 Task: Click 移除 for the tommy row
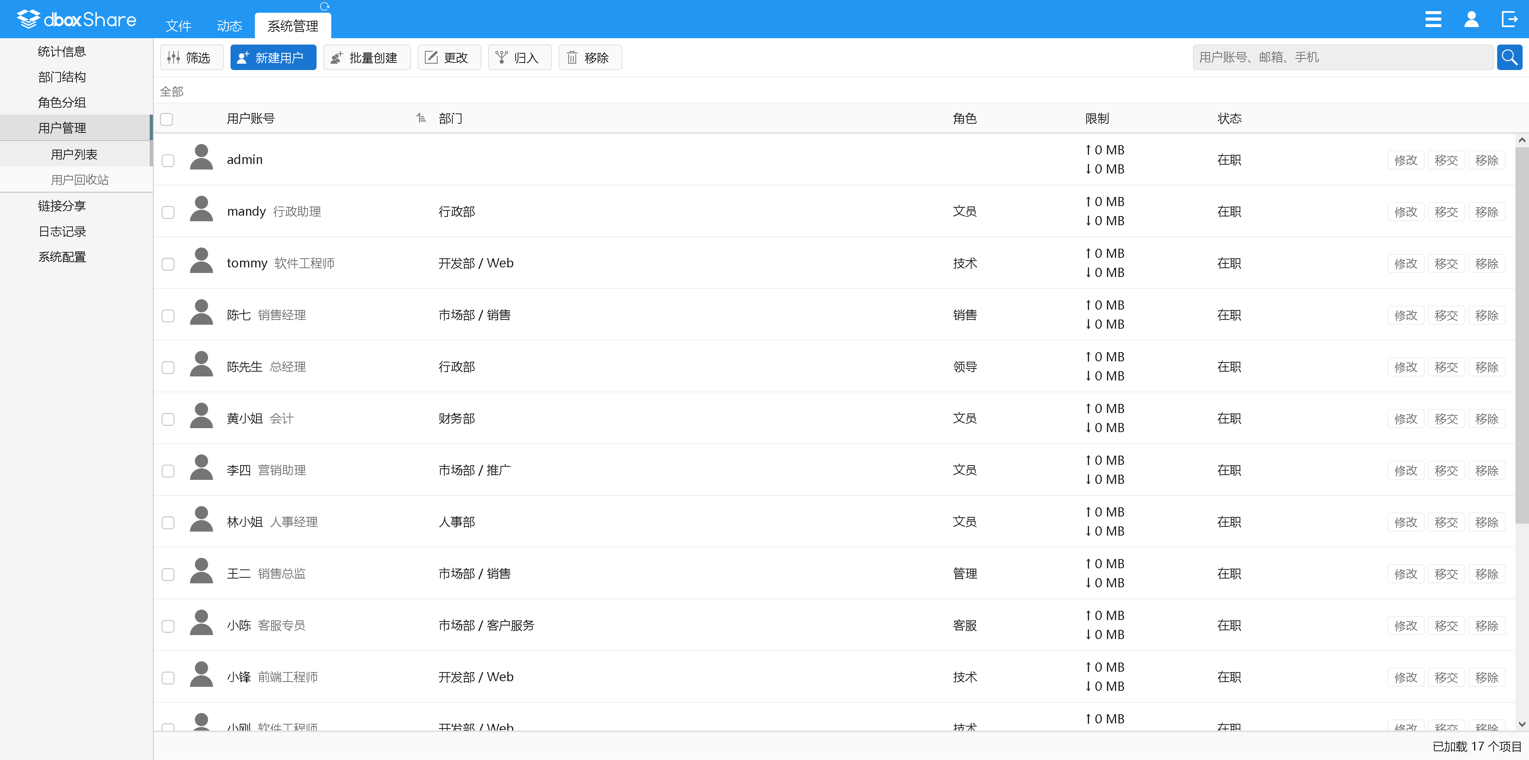[1487, 263]
